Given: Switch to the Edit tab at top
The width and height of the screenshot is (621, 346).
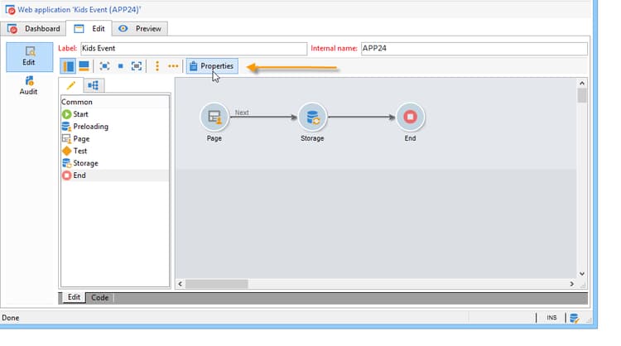Looking at the screenshot, I should (x=89, y=28).
